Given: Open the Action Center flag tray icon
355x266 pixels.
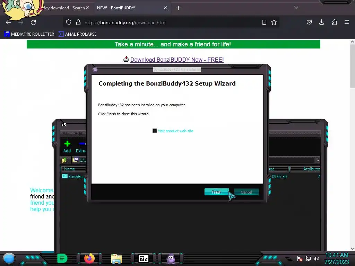Looking at the screenshot, I should pyautogui.click(x=300, y=258).
